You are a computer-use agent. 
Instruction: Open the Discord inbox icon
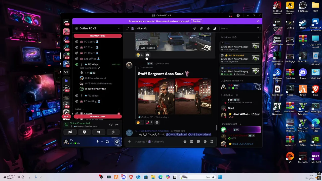point(230,15)
